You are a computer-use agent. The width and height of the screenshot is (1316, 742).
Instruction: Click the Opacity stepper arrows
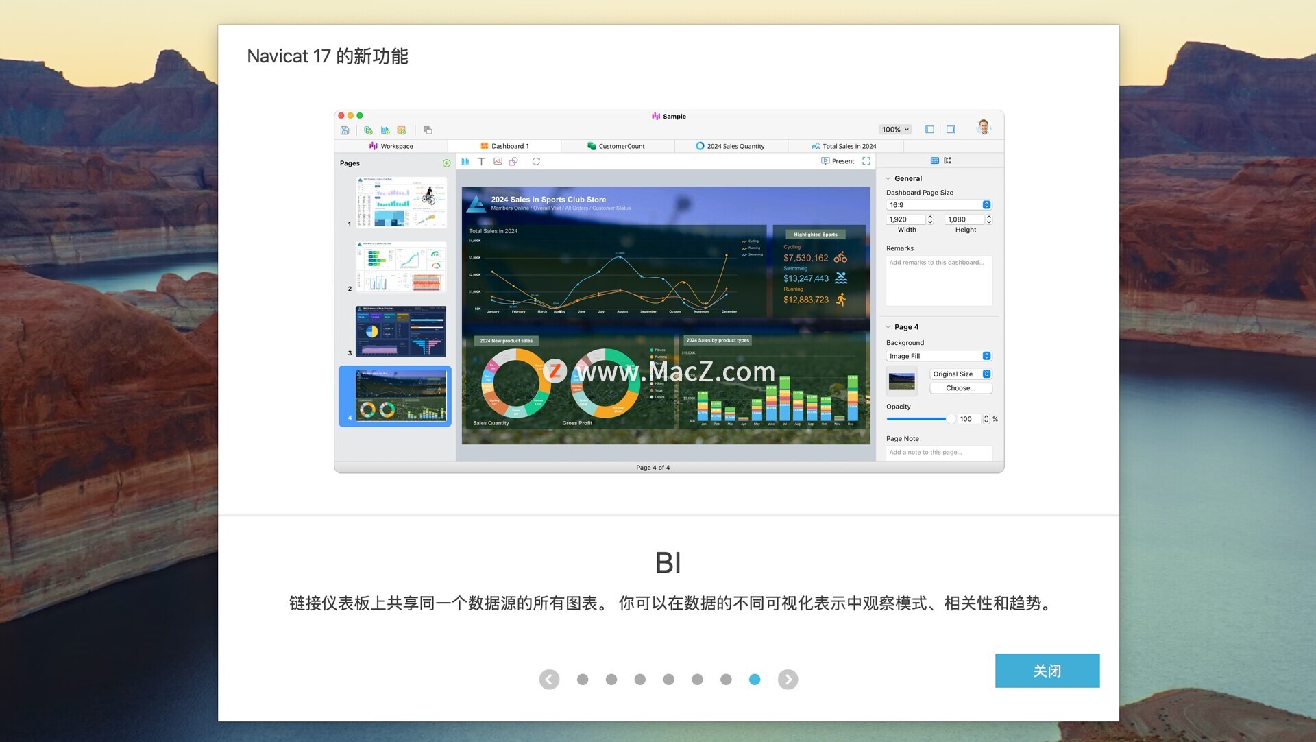coord(986,419)
